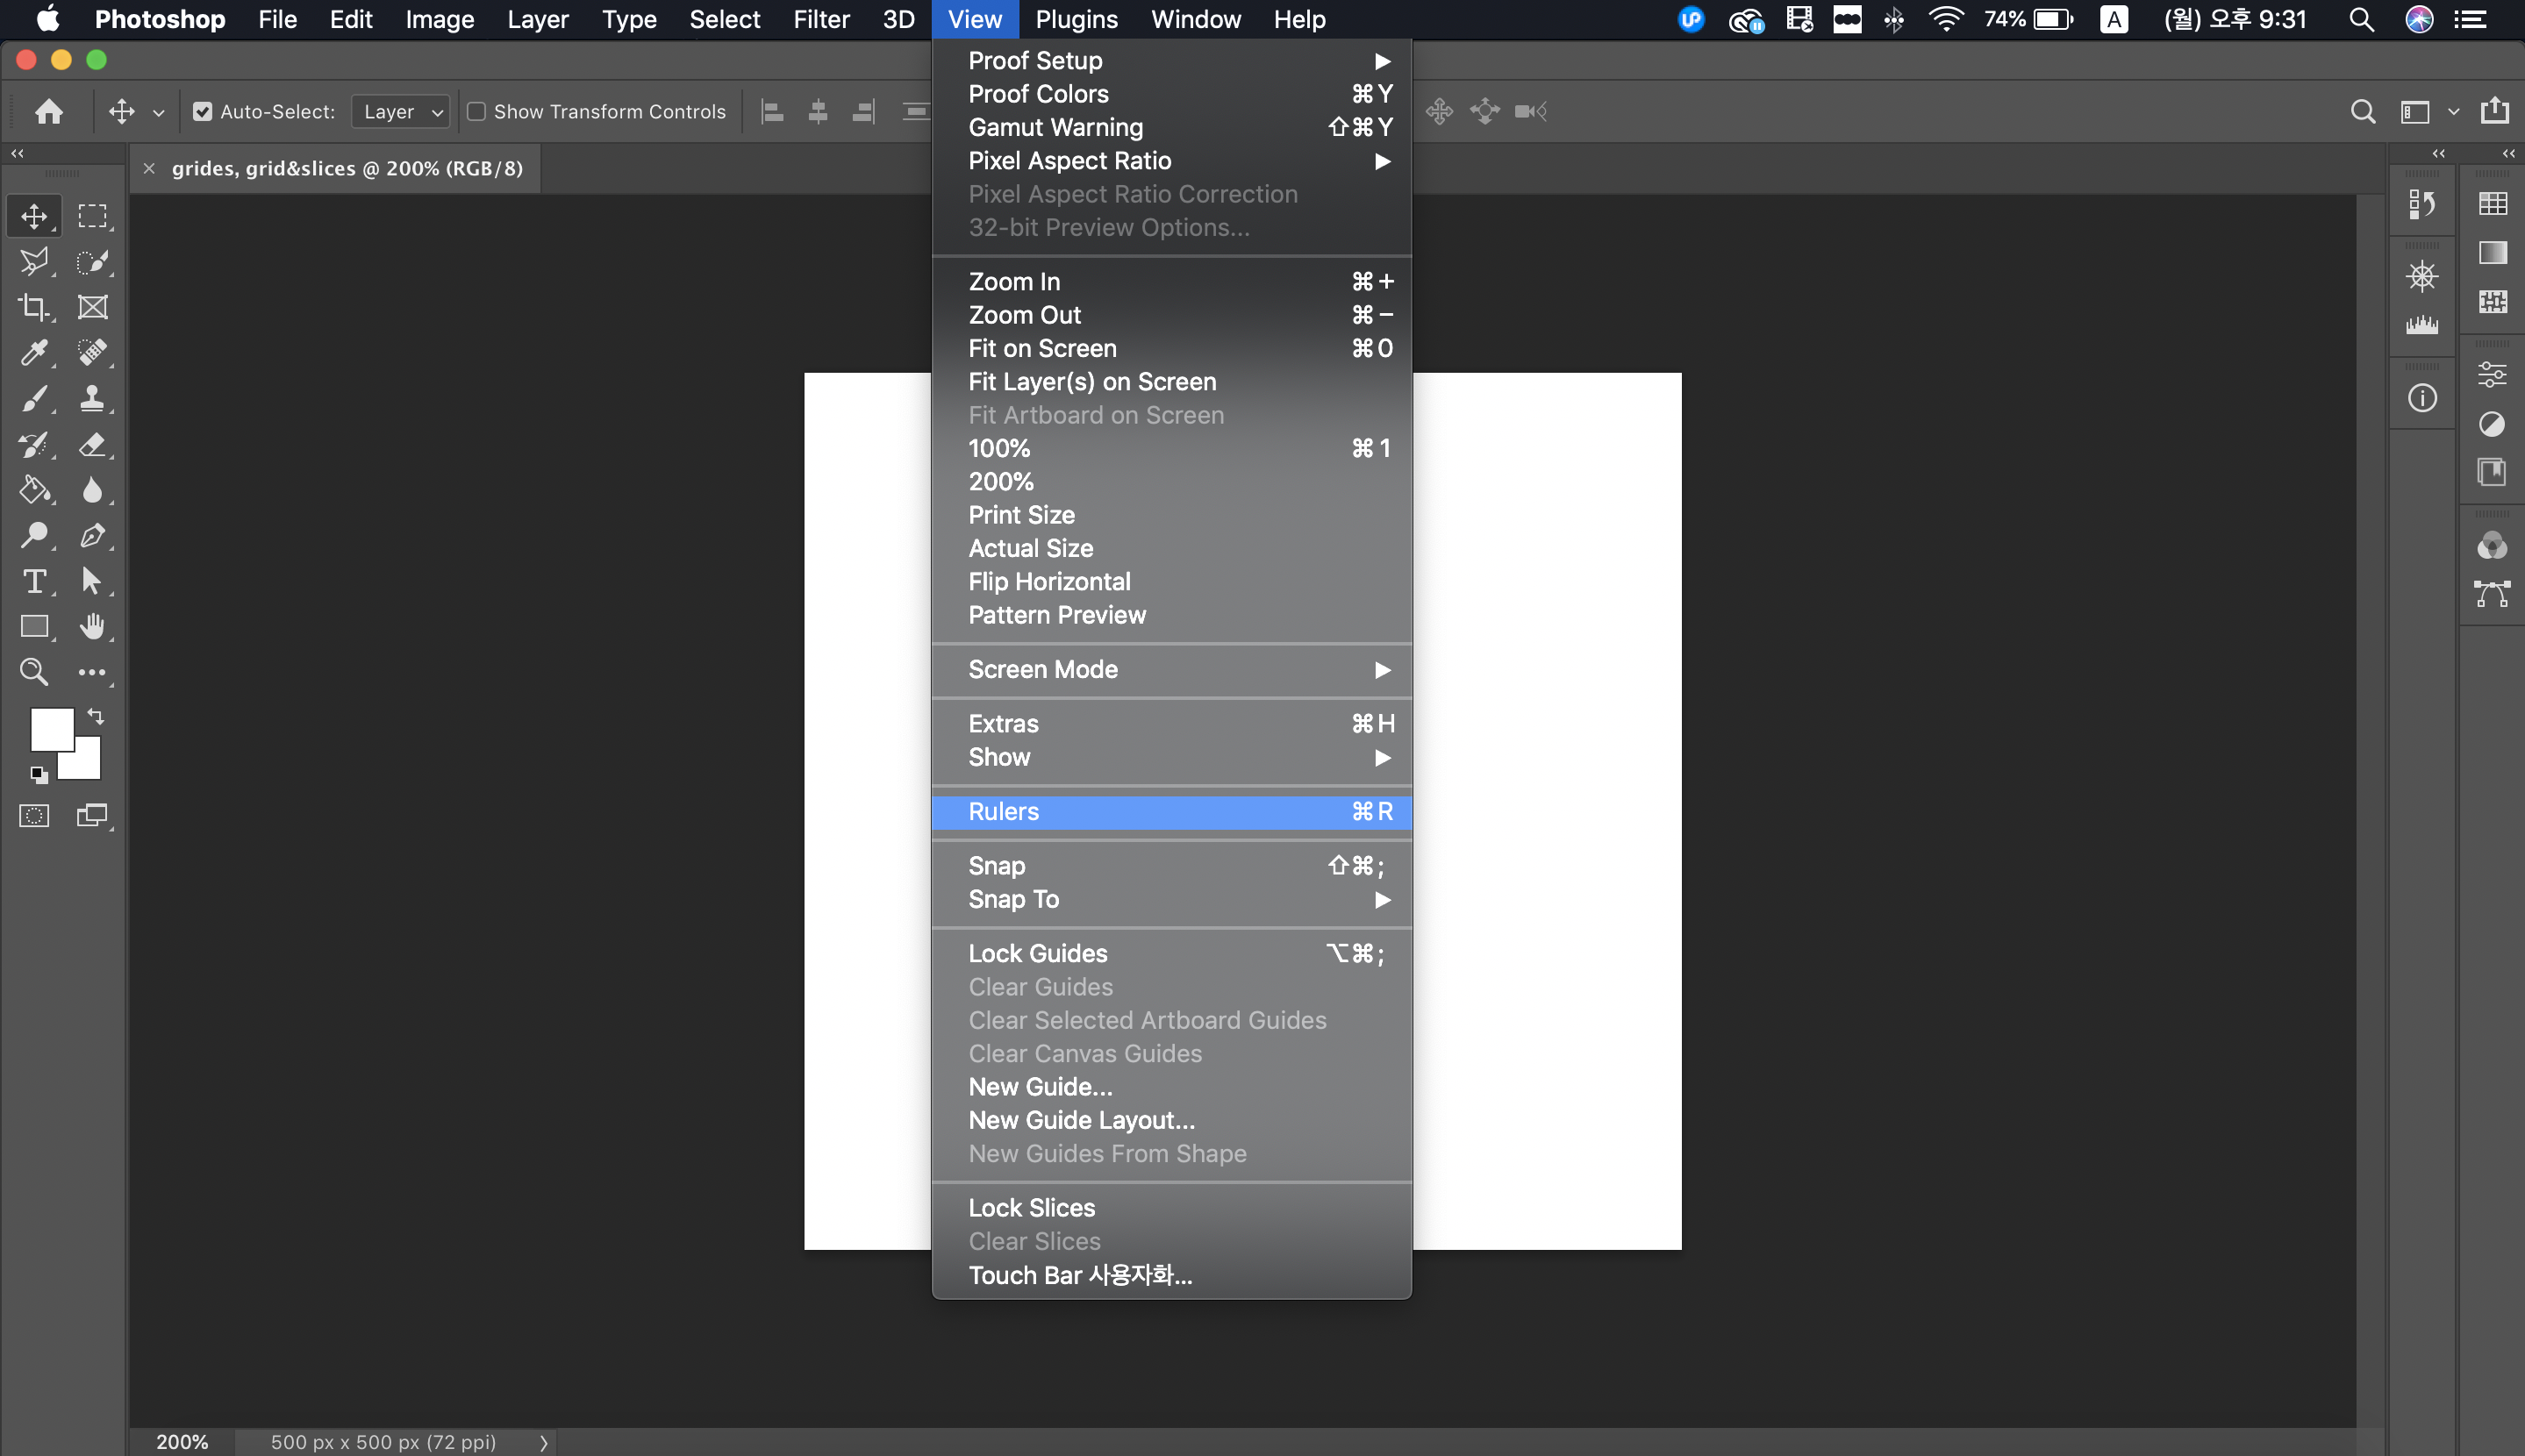Select the Crop tool
This screenshot has height=1456, width=2525.
click(34, 307)
